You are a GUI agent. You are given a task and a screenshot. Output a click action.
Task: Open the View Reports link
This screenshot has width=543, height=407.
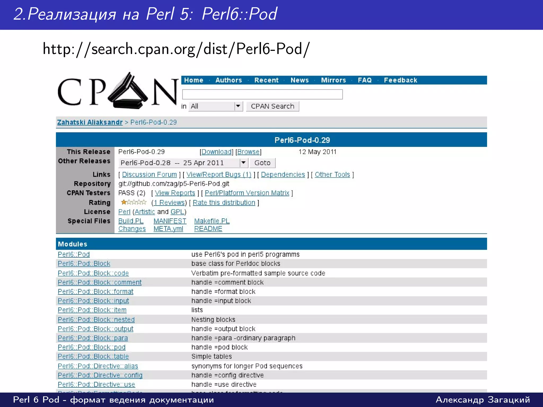coord(175,193)
